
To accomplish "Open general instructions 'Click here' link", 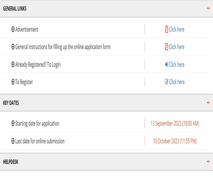I will click(x=177, y=47).
